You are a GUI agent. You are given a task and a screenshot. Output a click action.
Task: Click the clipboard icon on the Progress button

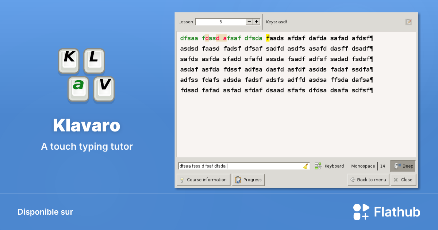[238, 179]
